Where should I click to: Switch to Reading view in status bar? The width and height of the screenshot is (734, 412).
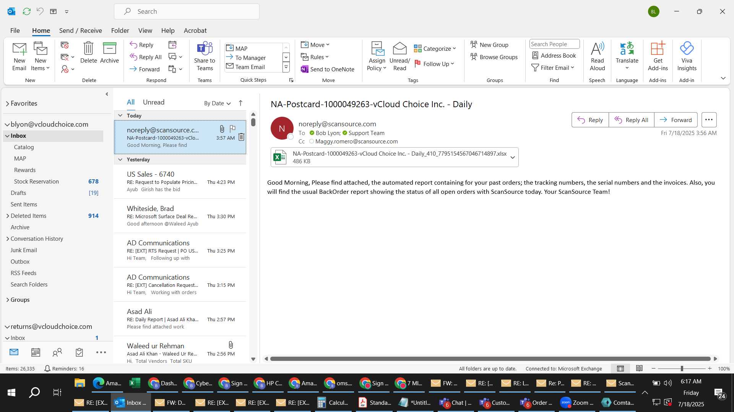(639, 369)
